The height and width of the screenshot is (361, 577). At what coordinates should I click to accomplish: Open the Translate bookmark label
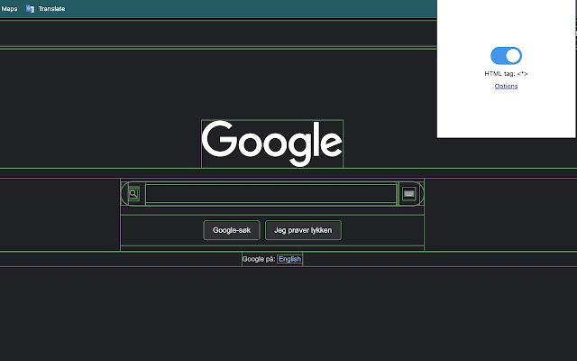pyautogui.click(x=52, y=9)
